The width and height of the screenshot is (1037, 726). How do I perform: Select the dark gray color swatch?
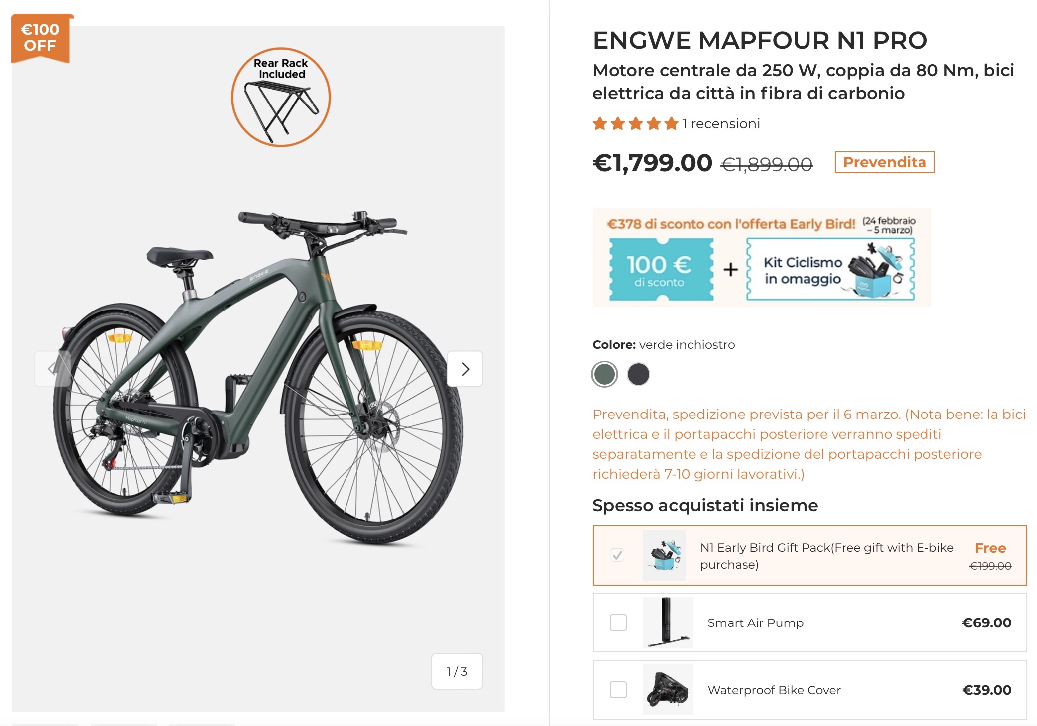point(639,374)
